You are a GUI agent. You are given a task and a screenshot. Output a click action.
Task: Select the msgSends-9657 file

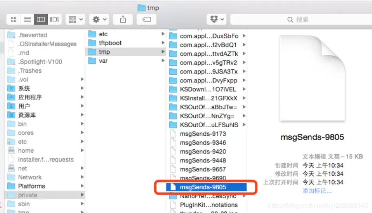(x=207, y=169)
